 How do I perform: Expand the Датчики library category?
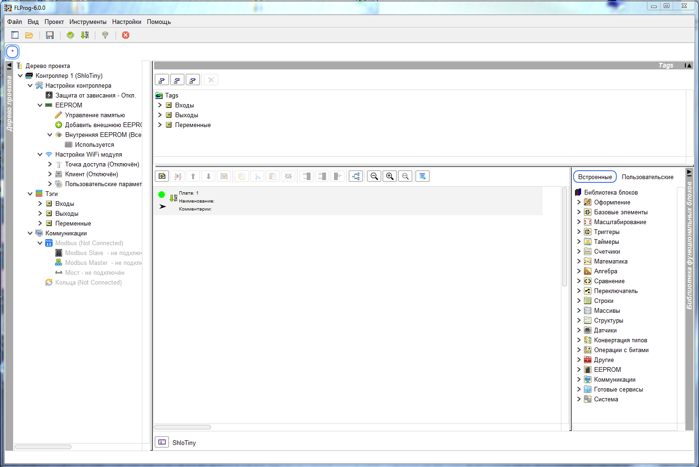tap(579, 330)
